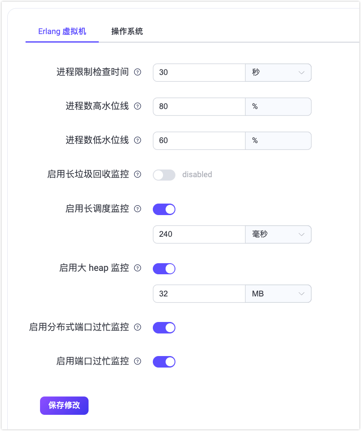Select the Erlang 虚拟机 tab

[x=62, y=32]
